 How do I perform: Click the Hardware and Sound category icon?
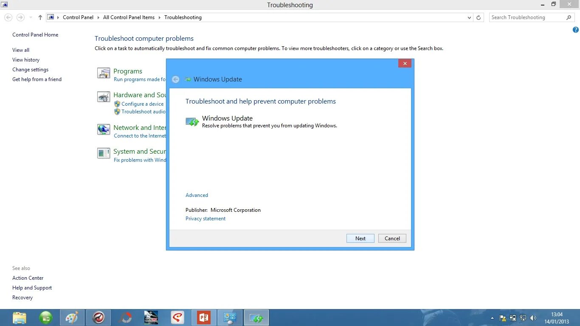[104, 97]
